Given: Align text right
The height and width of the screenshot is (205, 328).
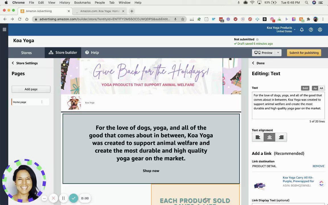Looking at the screenshot, I should click(x=281, y=137).
